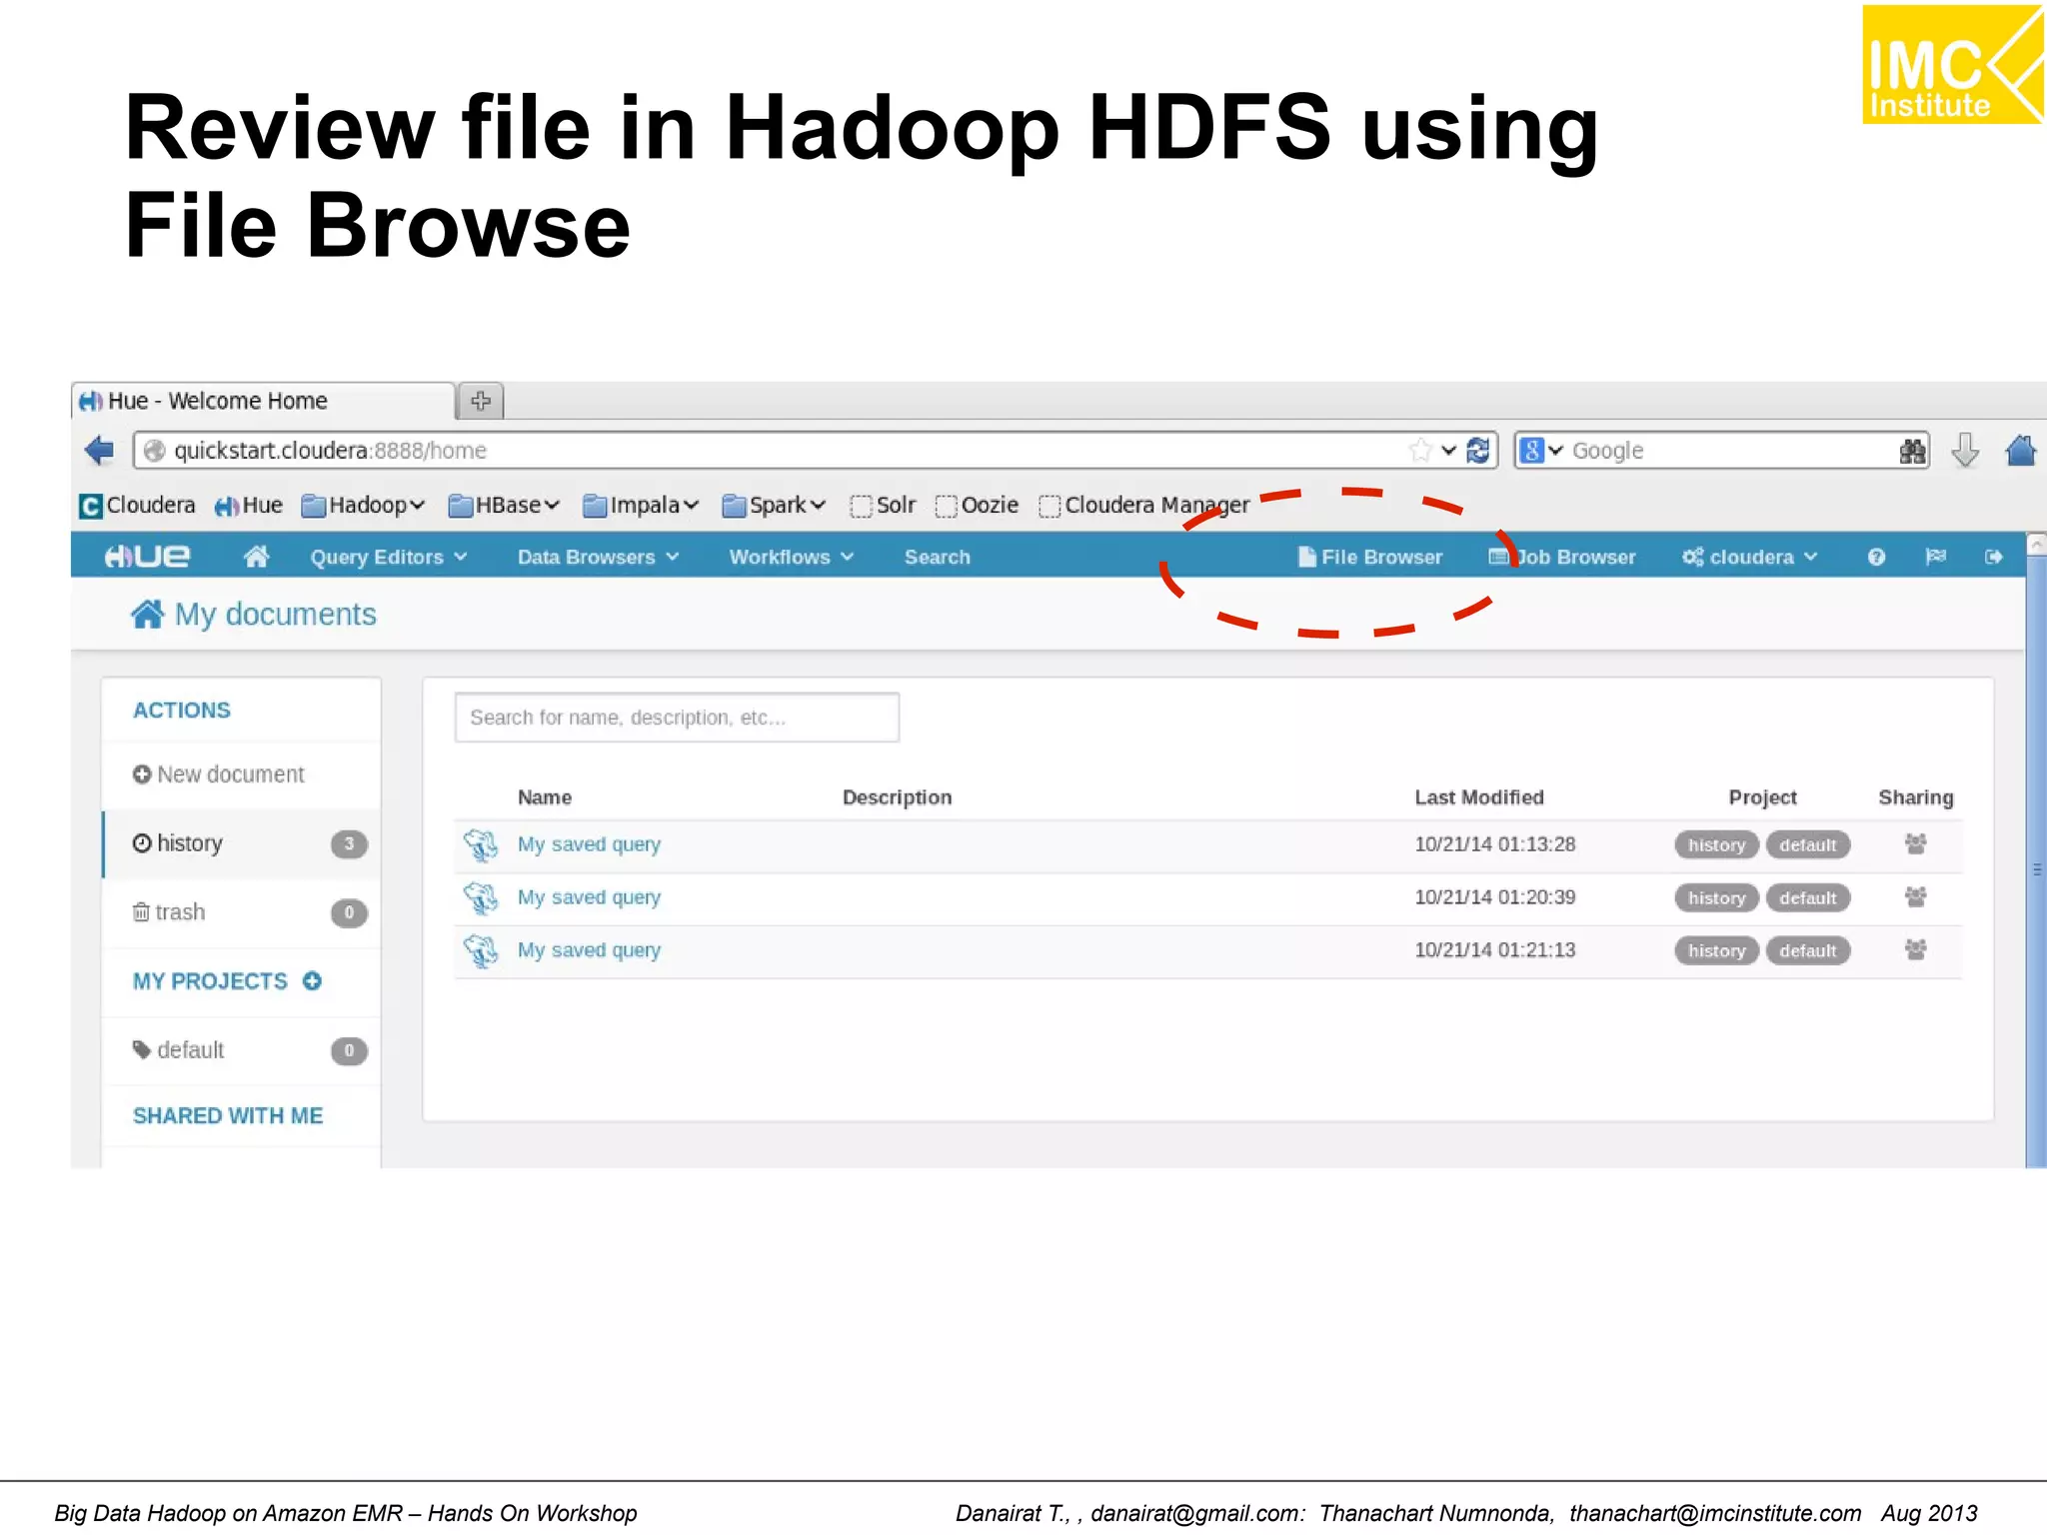2047x1535 pixels.
Task: Click the Hue logo in blue navbar
Action: [x=148, y=557]
